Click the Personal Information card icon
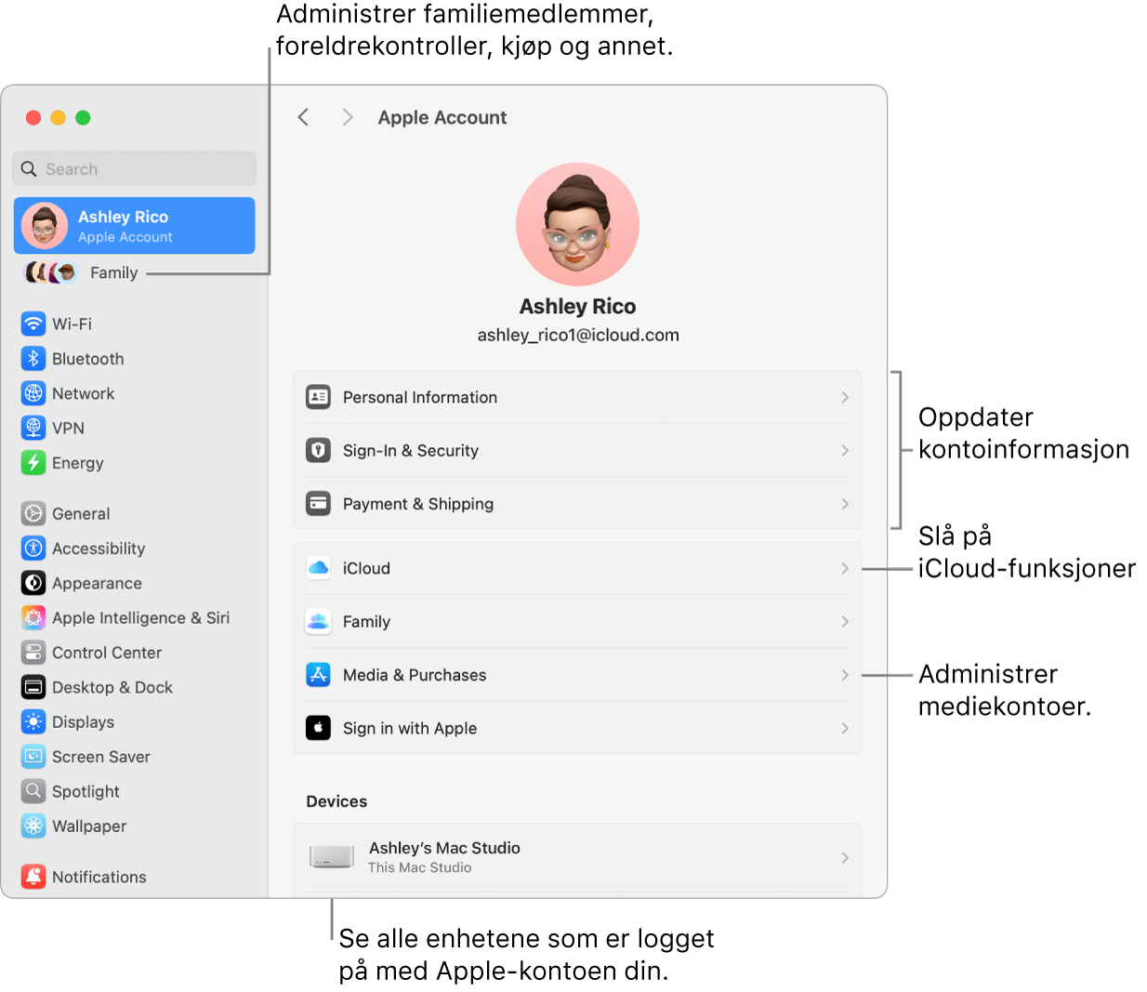 pyautogui.click(x=318, y=397)
